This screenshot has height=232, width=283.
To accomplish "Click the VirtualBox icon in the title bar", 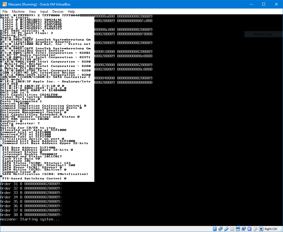I will click(x=4, y=4).
